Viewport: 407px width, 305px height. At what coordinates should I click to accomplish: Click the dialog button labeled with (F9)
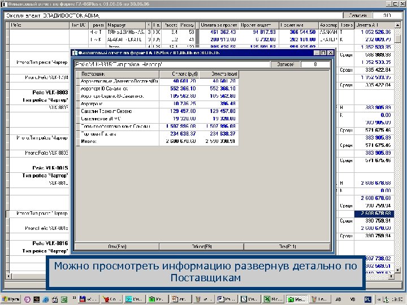coord(201,246)
